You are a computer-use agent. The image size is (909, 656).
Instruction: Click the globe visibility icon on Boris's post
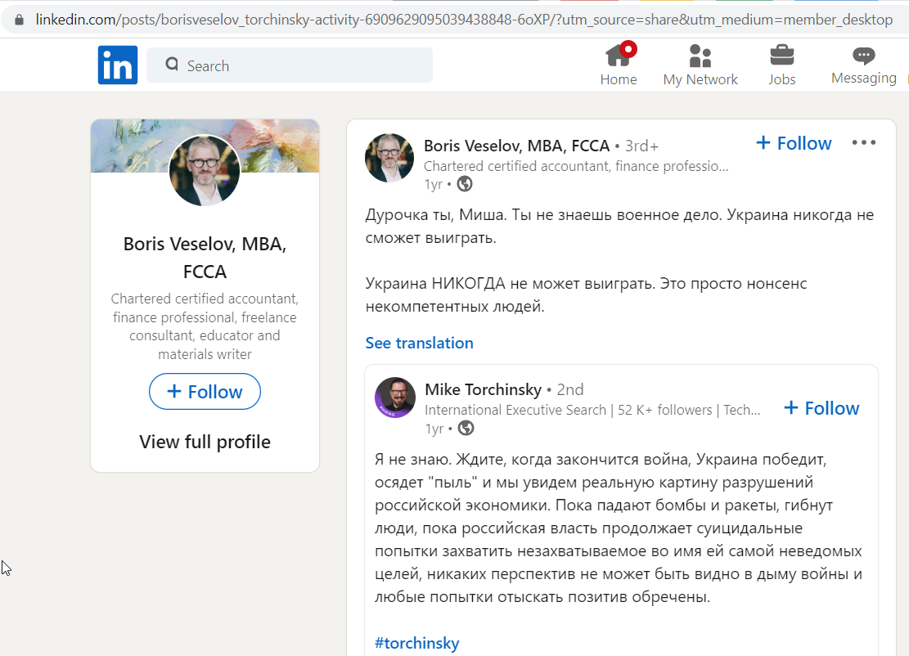coord(465,184)
